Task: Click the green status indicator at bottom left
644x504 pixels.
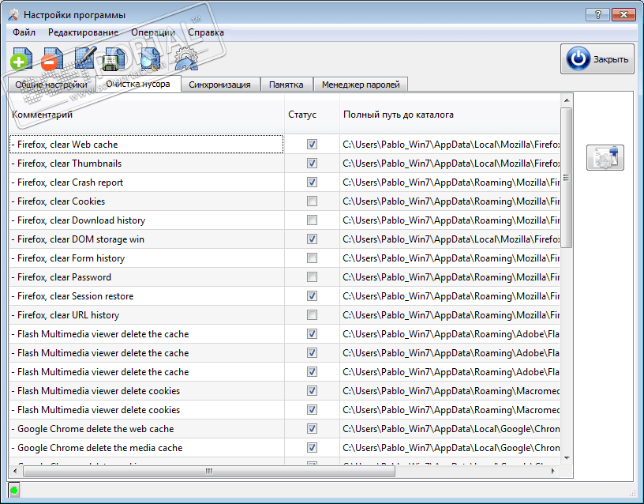Action: coord(14,490)
